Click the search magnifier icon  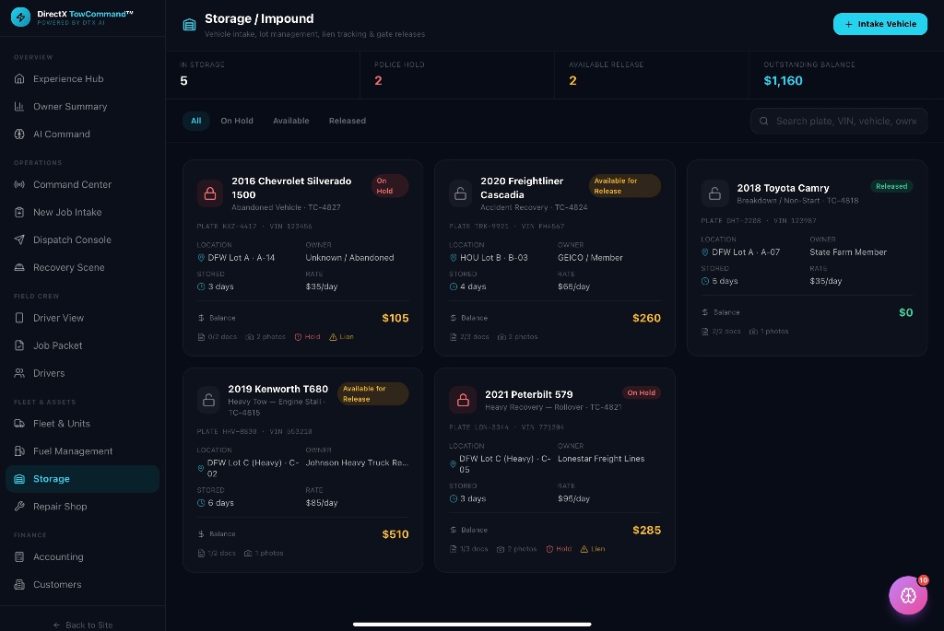763,121
